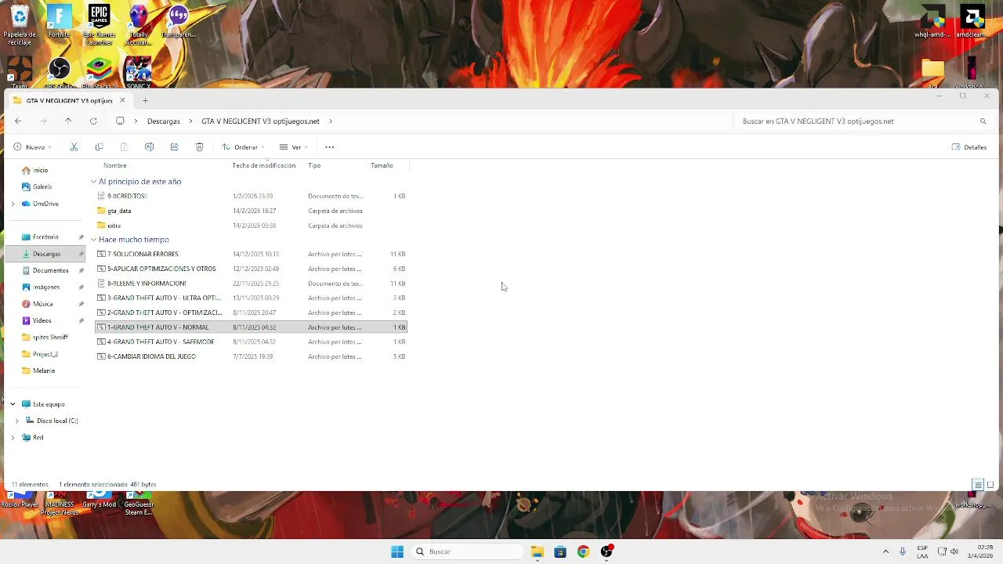Open Project_2 folder in navigation pane
This screenshot has width=1003, height=564.
tap(40, 354)
